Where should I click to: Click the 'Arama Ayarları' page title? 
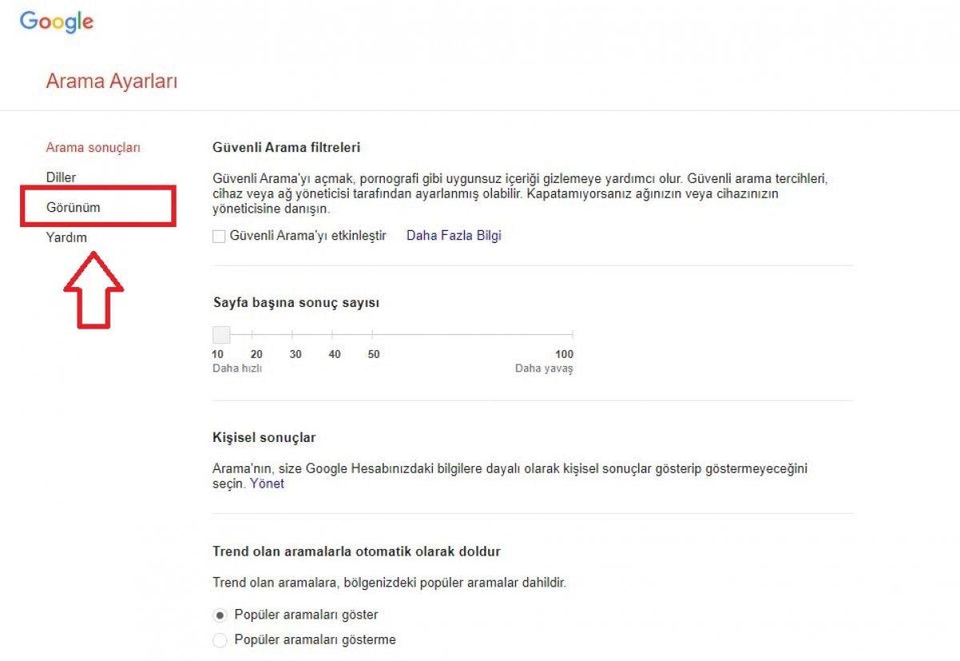tap(113, 81)
